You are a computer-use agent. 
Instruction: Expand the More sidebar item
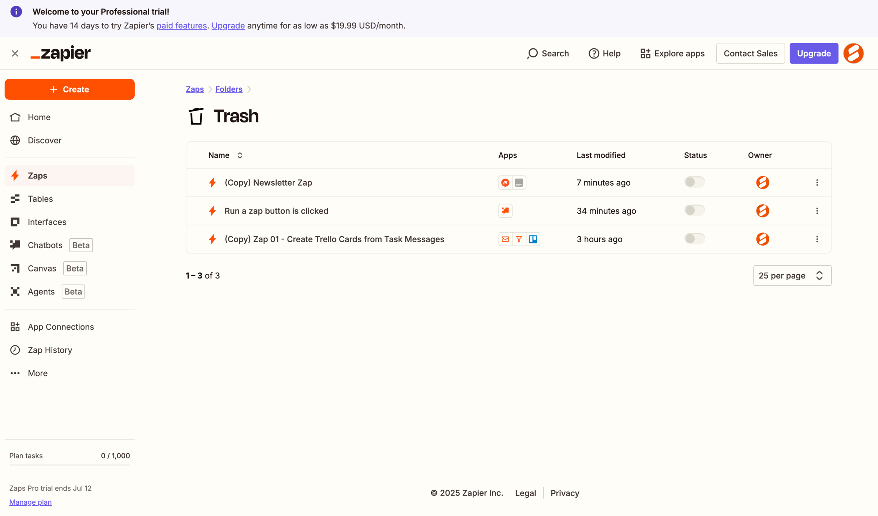70,373
